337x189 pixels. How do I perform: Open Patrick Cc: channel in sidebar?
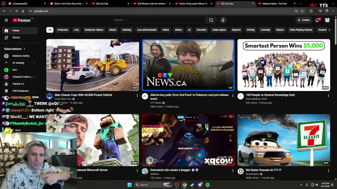pyautogui.click(x=20, y=84)
